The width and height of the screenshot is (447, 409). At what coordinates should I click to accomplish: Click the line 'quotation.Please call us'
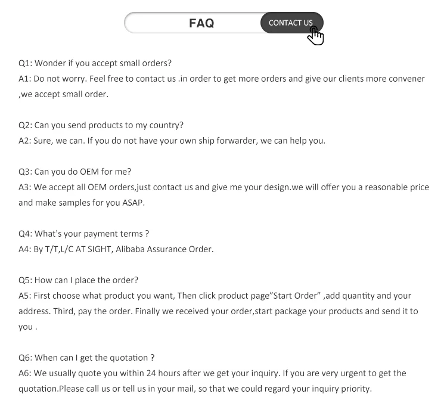[195, 389]
